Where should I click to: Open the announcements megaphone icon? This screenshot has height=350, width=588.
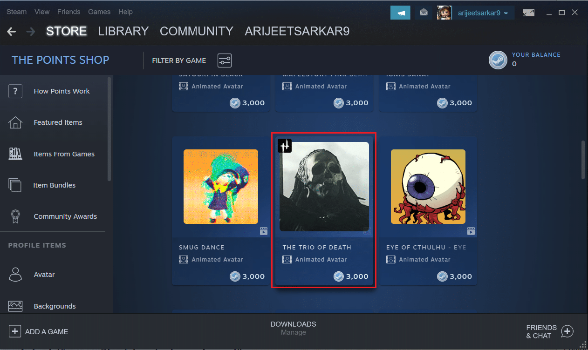click(400, 13)
